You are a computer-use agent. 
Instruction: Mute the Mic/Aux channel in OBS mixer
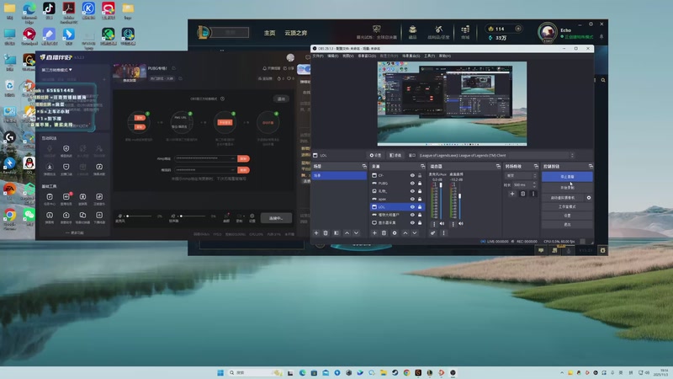coord(442,223)
